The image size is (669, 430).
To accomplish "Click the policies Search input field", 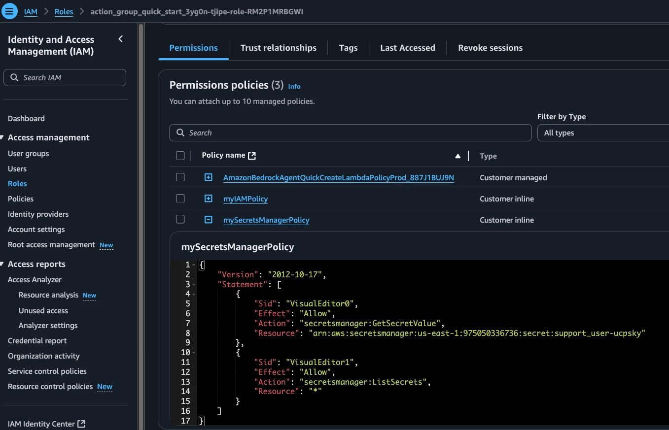I will [351, 133].
